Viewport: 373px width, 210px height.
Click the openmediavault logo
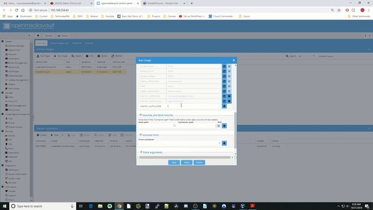29,26
